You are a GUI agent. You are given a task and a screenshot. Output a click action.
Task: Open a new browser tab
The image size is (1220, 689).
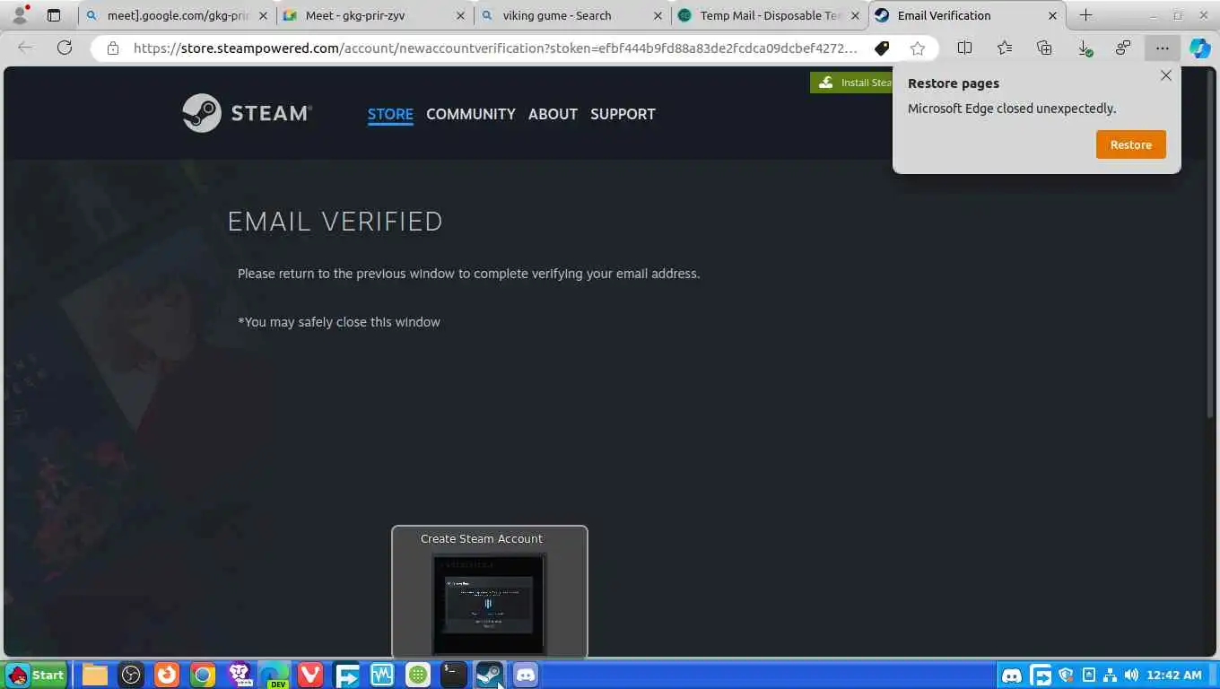coord(1085,15)
